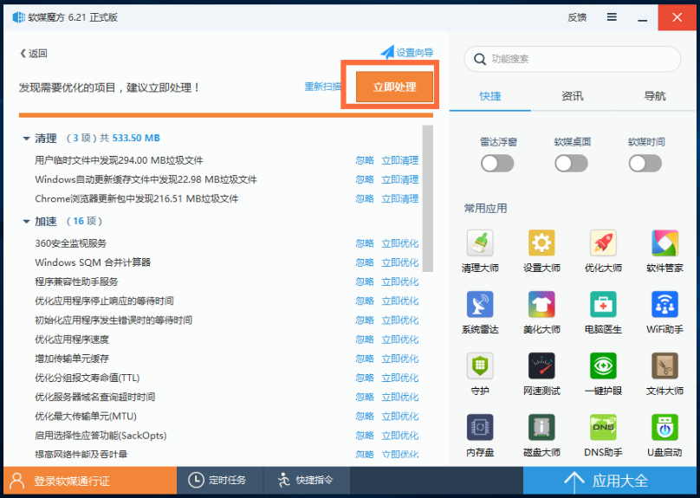Launch 优化大师 rocket icon

[x=603, y=243]
